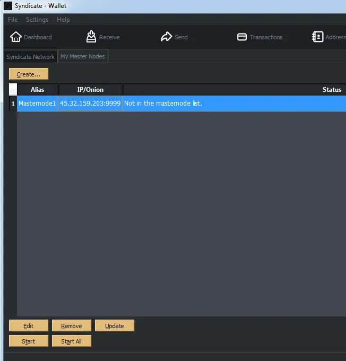This screenshot has height=361, width=346.
Task: Click the Edit button
Action: pyautogui.click(x=29, y=326)
